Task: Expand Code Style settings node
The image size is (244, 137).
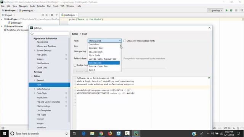Action: point(35,93)
